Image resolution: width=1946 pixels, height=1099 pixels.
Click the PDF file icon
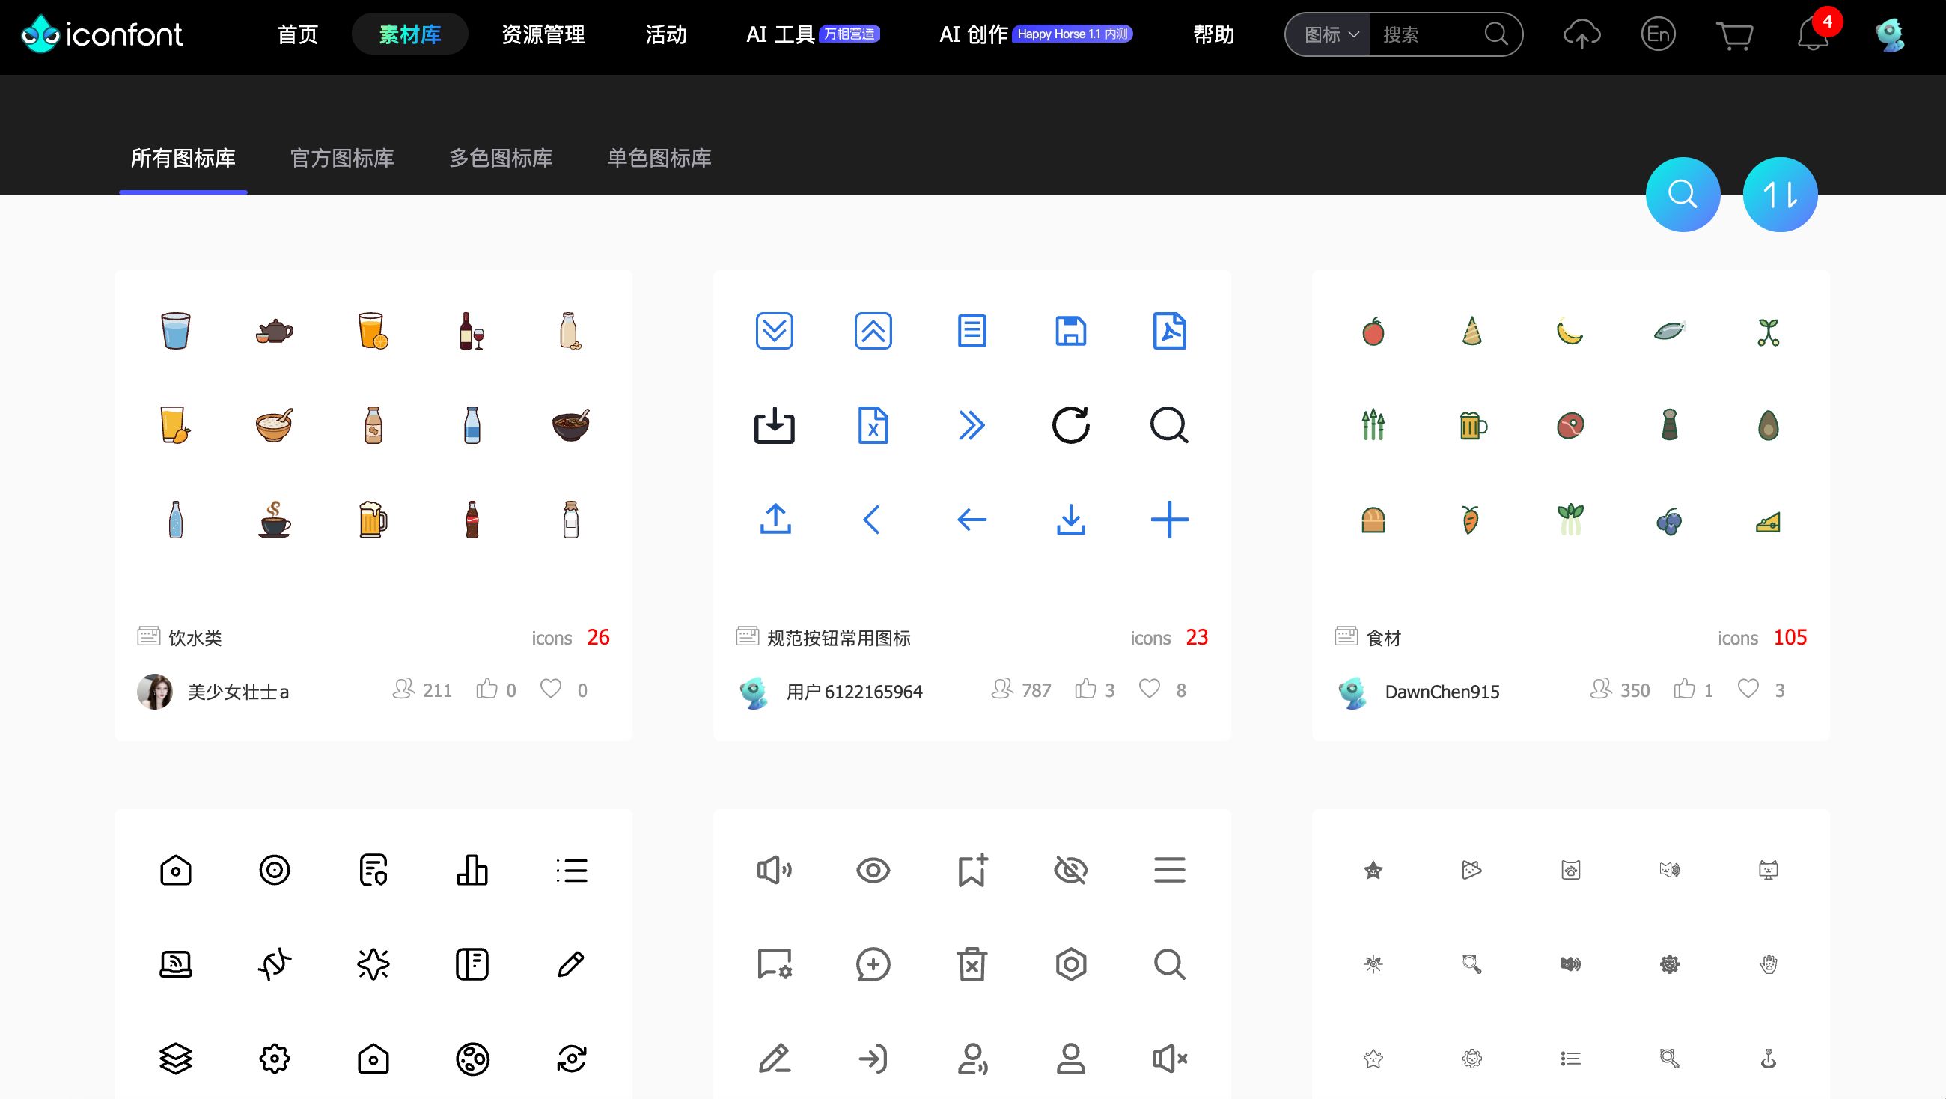[x=1169, y=330]
